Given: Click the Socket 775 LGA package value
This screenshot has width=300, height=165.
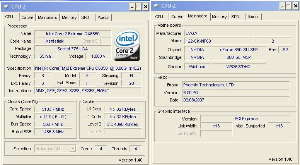Looking at the screenshot, I should tap(73, 49).
